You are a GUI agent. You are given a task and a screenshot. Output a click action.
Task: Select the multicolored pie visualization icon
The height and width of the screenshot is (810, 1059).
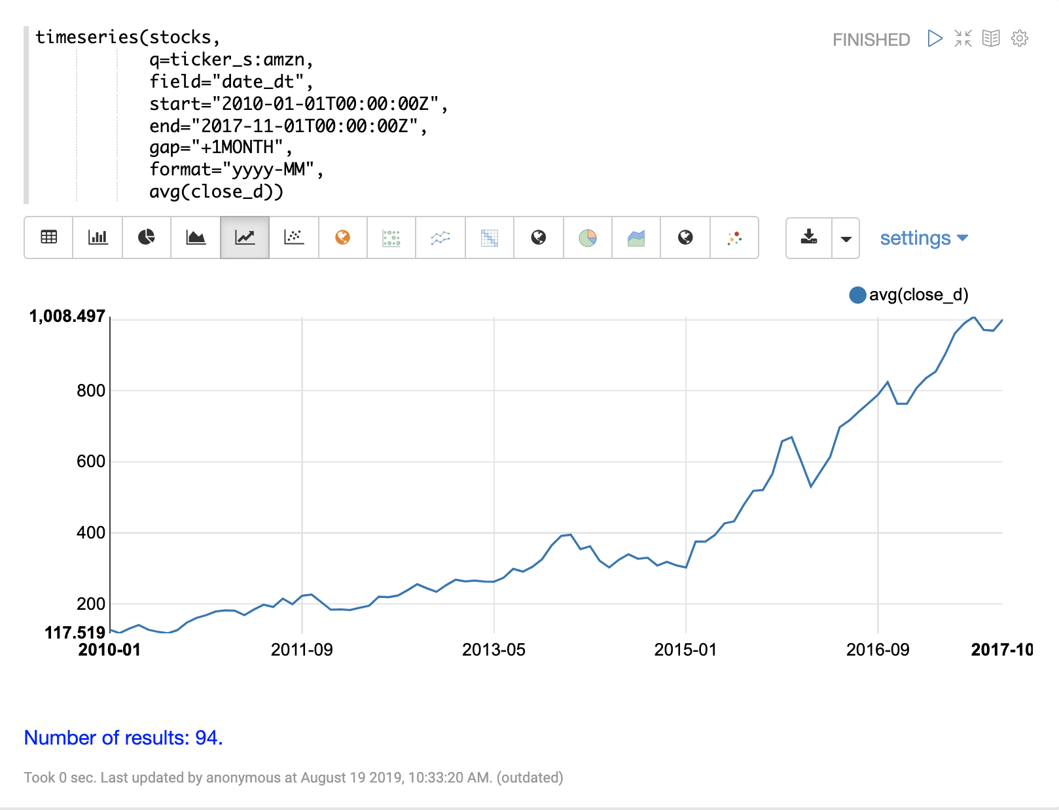point(588,238)
